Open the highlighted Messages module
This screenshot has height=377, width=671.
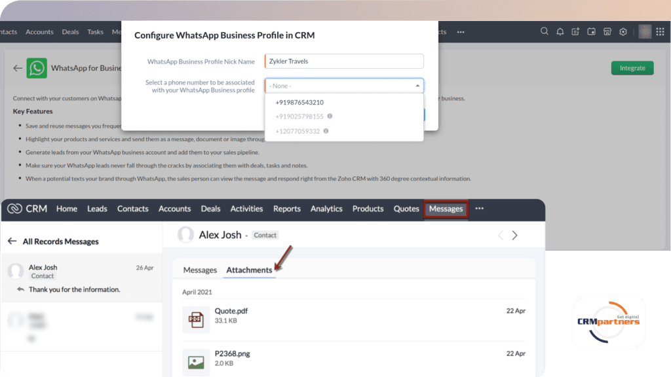click(446, 209)
